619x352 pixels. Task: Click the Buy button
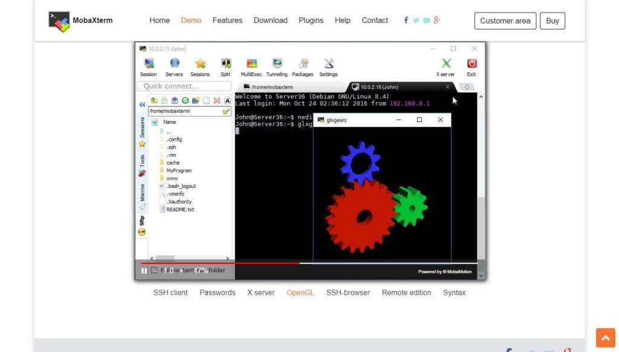pyautogui.click(x=553, y=21)
